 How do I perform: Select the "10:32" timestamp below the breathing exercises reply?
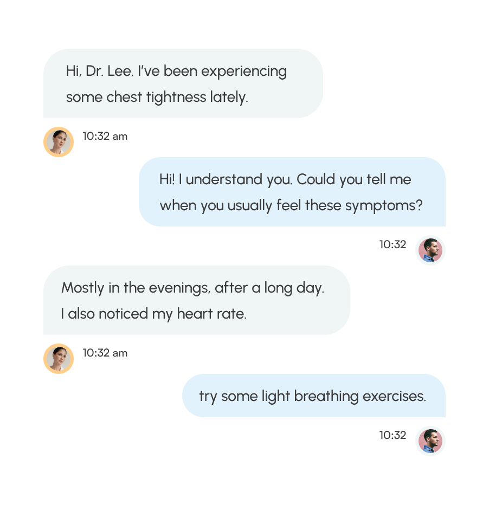tap(393, 435)
